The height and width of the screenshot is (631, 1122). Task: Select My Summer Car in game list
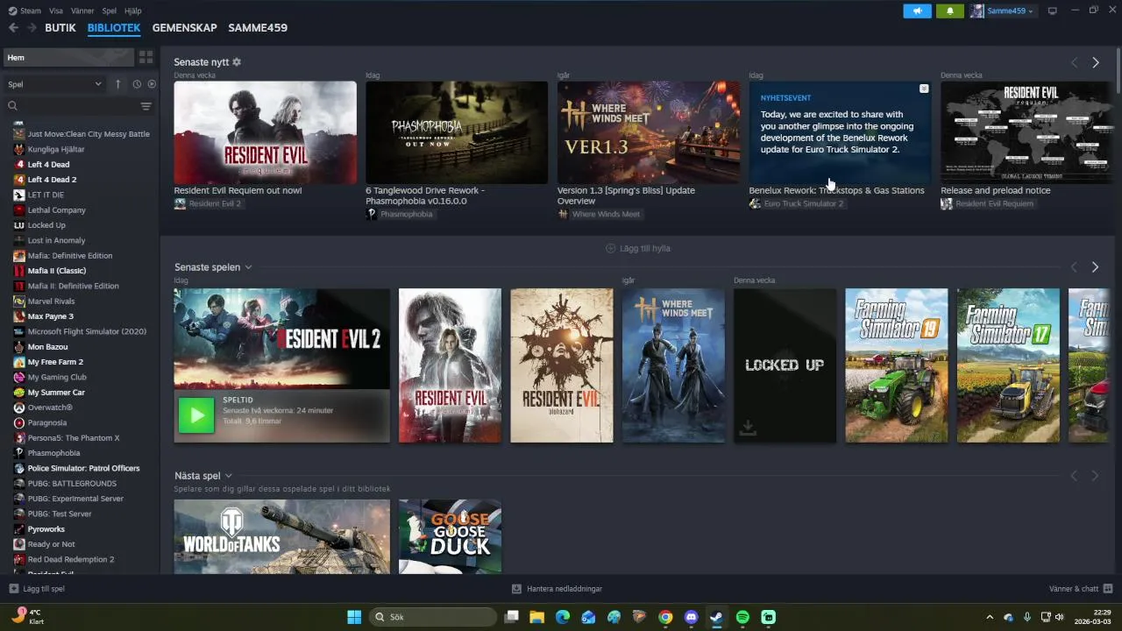coord(56,393)
